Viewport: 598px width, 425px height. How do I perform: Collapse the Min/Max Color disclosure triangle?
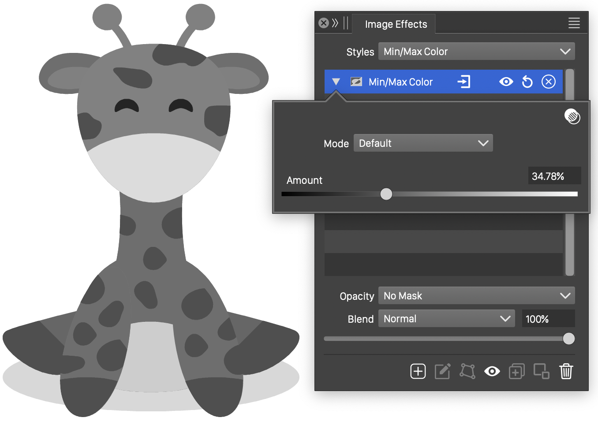pyautogui.click(x=336, y=82)
